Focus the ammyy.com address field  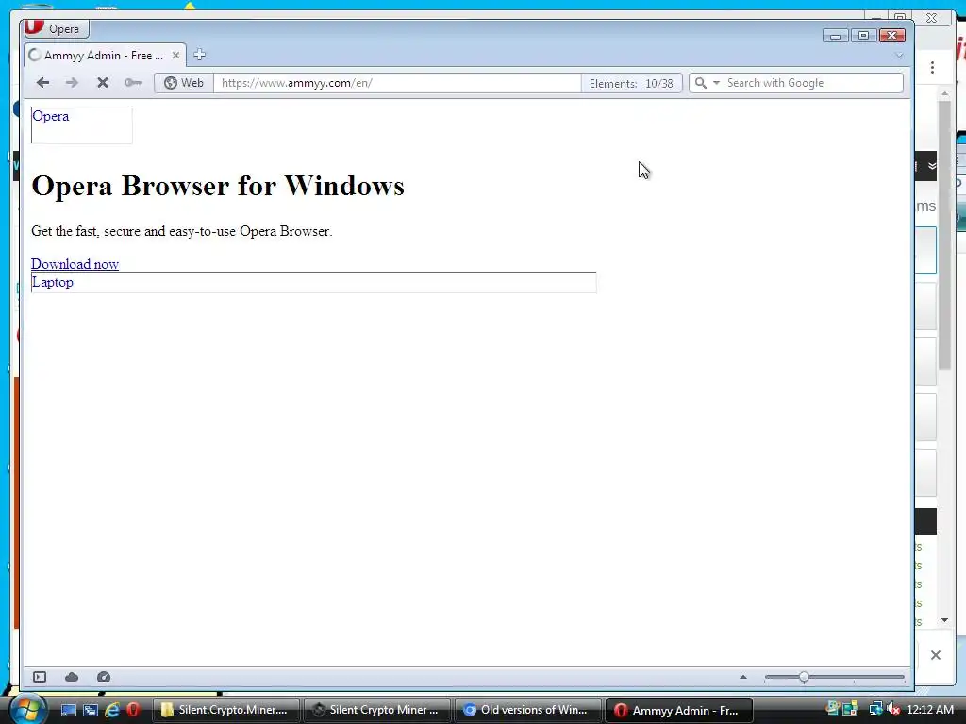[397, 83]
